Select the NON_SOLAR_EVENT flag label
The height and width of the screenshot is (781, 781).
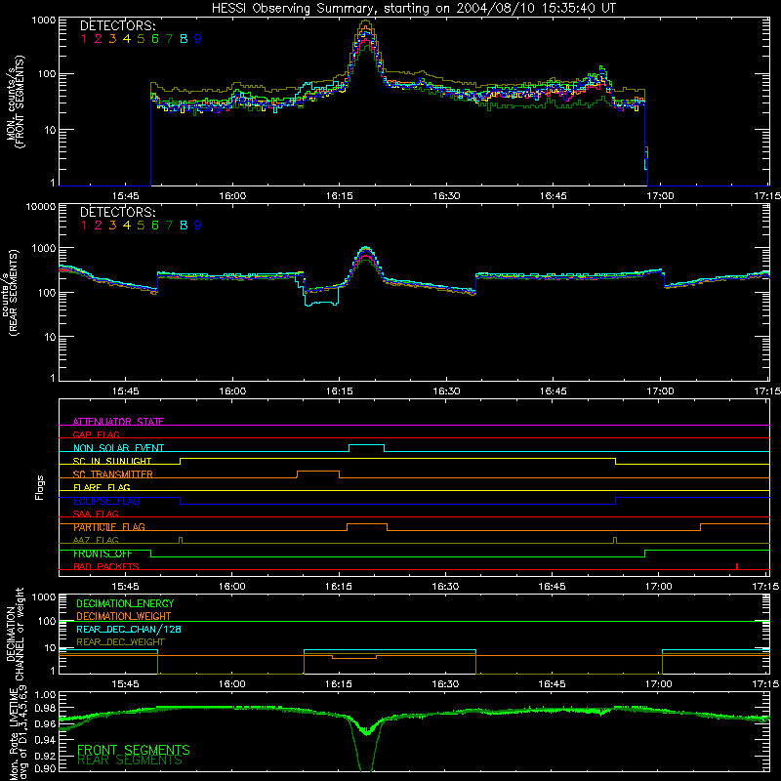point(118,448)
